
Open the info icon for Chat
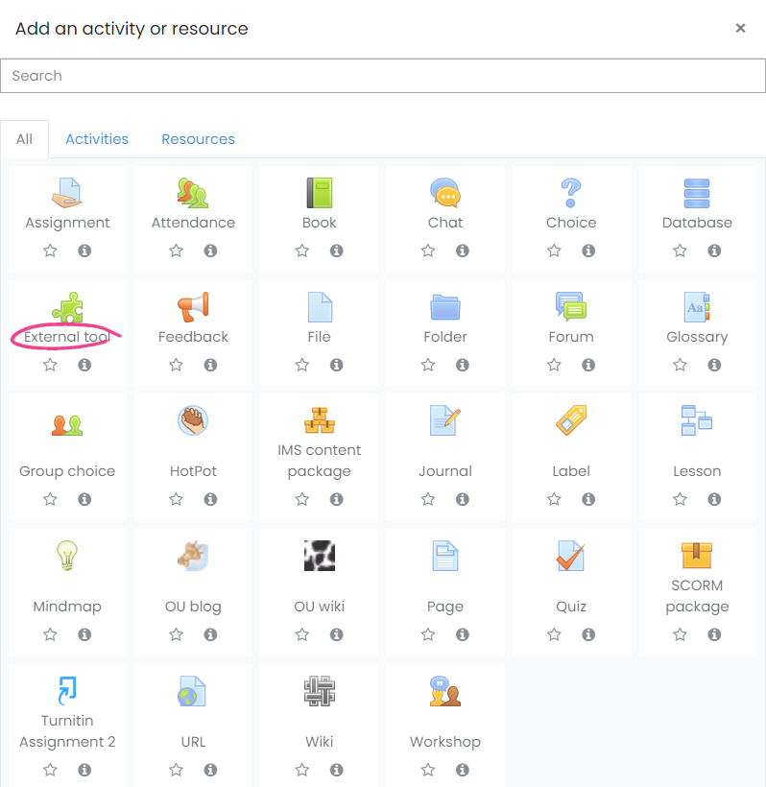(x=463, y=250)
